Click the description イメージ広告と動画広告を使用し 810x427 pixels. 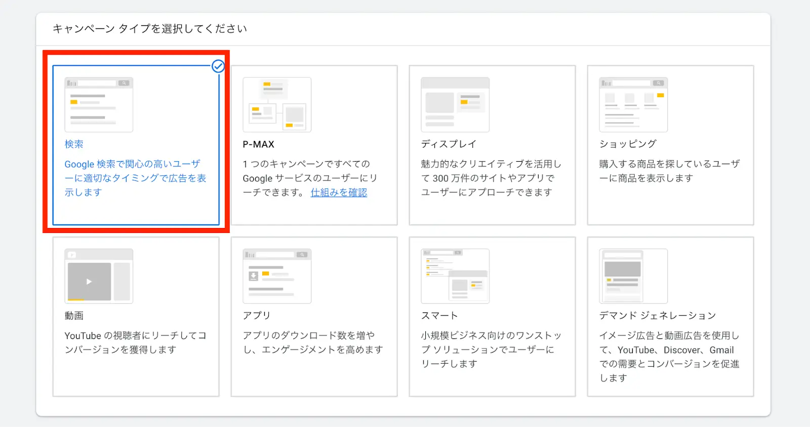(x=669, y=357)
